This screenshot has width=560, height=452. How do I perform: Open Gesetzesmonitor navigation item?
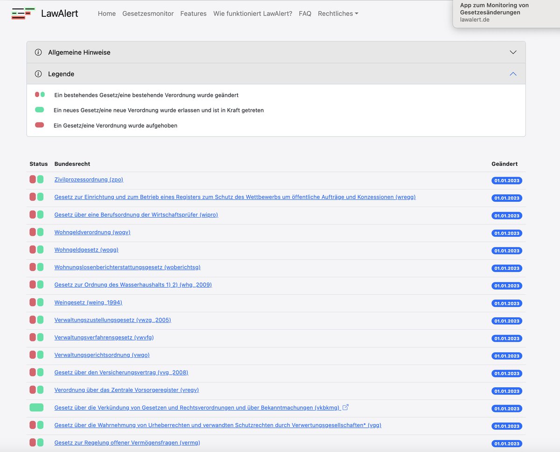coord(148,14)
